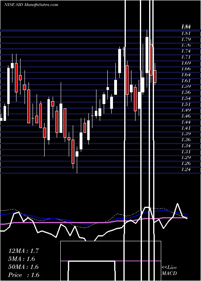201x281 pixels.
Task: Select the 1.54 price level
Action: tap(186, 98)
